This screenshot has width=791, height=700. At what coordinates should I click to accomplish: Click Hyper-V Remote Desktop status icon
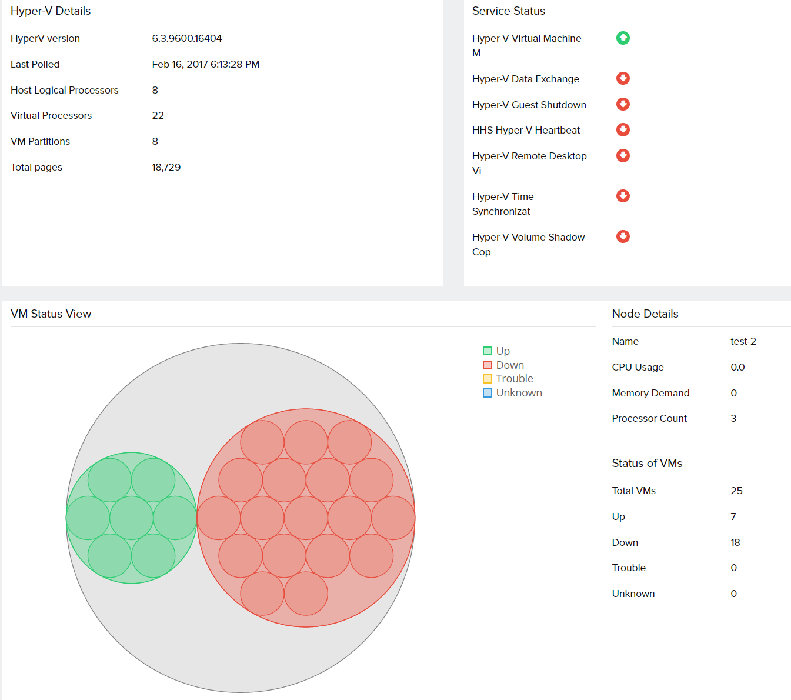click(x=623, y=155)
